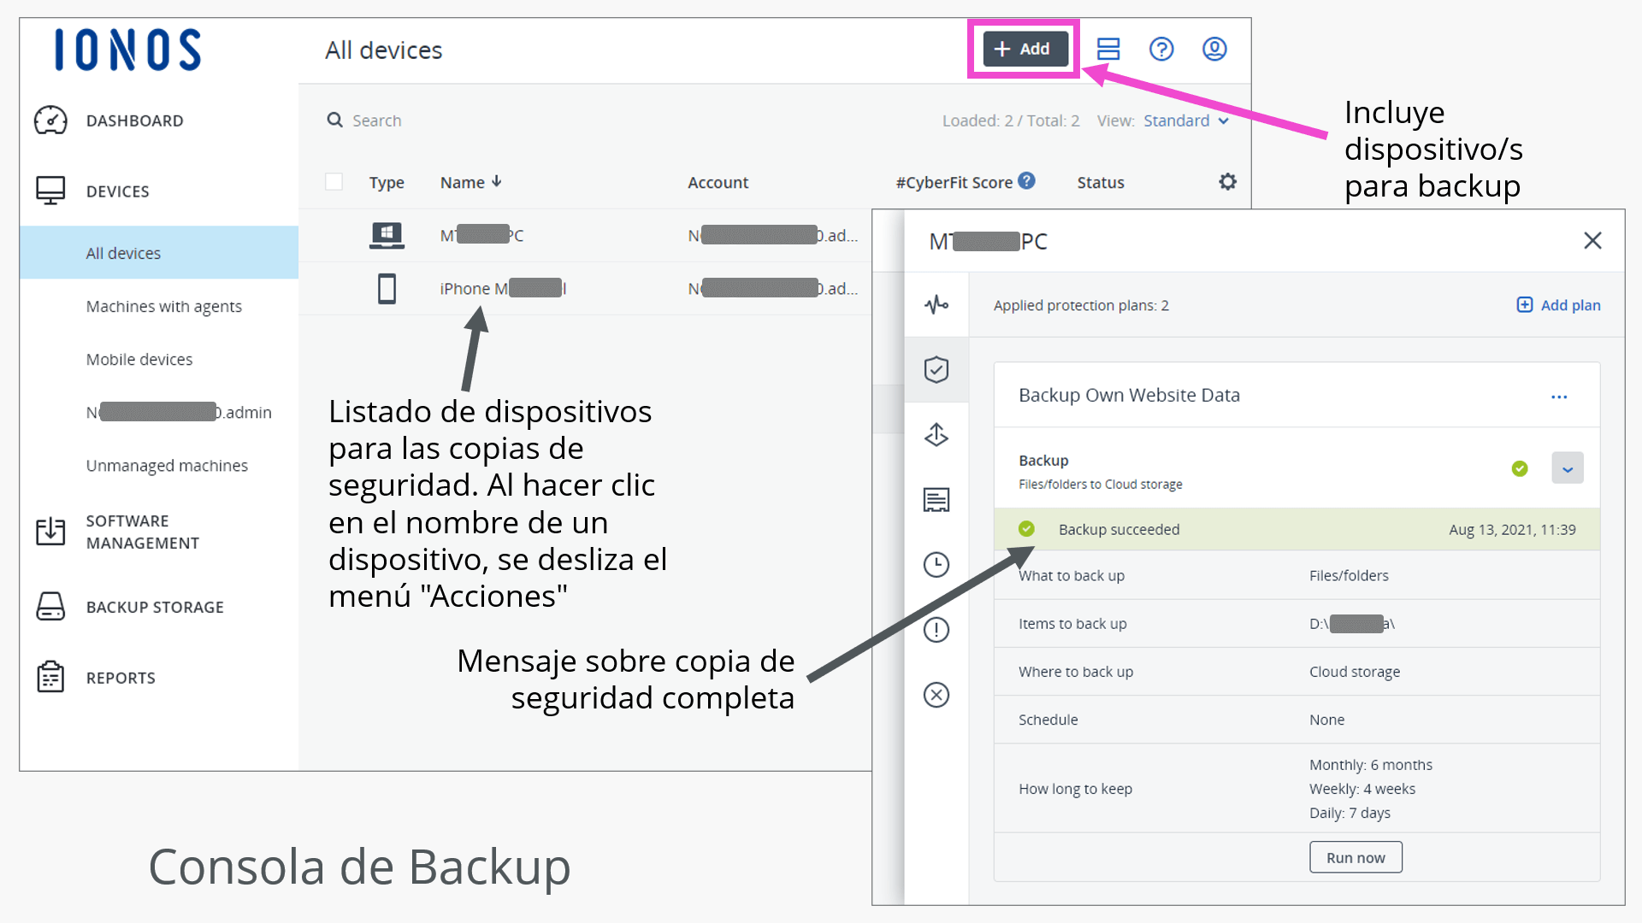Open the list view layout icon
This screenshot has height=923, width=1642.
pos(1108,49)
